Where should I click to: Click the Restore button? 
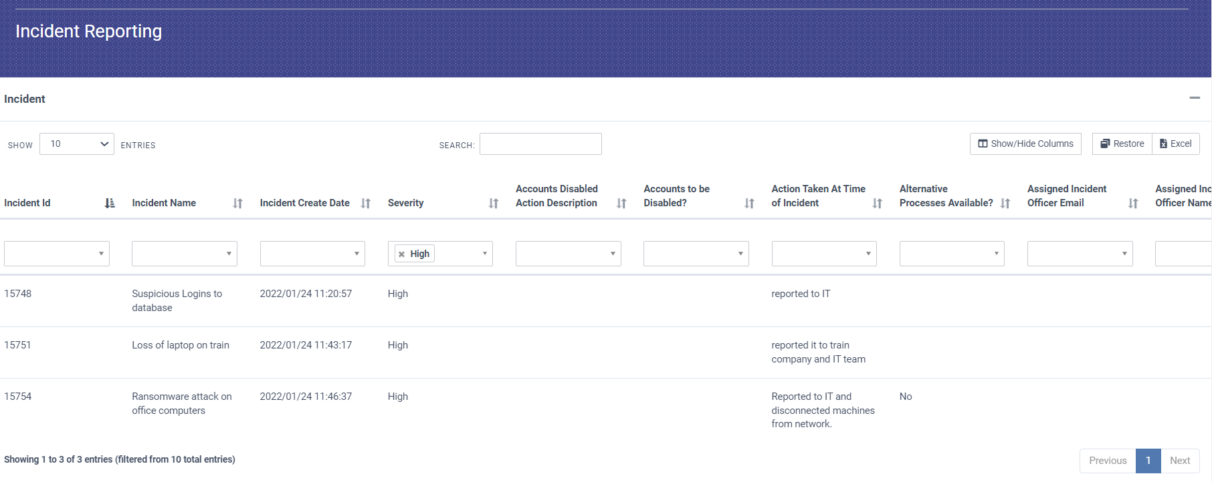pyautogui.click(x=1122, y=144)
